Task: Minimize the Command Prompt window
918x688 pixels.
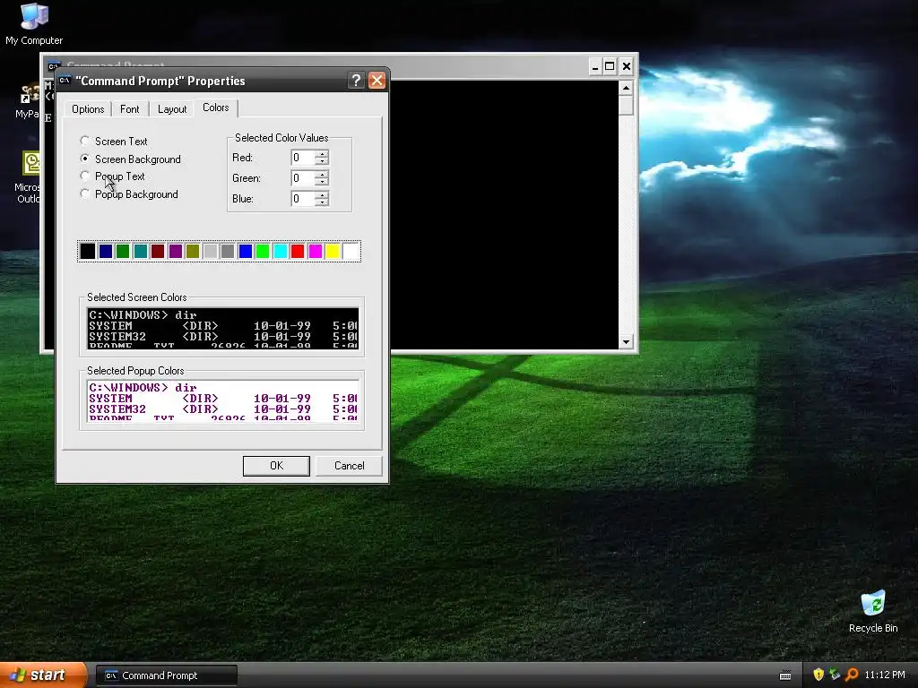Action: pos(594,66)
